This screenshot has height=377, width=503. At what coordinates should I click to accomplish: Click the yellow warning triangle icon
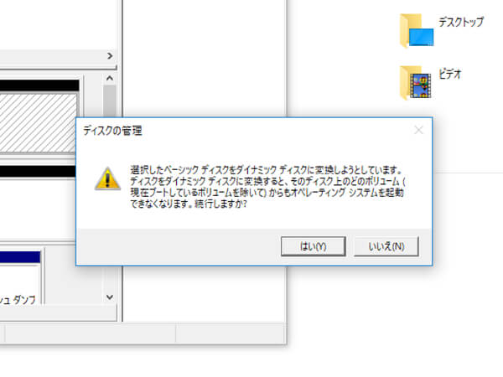[107, 178]
